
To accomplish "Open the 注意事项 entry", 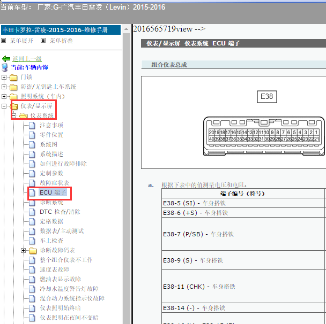I will pyautogui.click(x=51, y=125).
